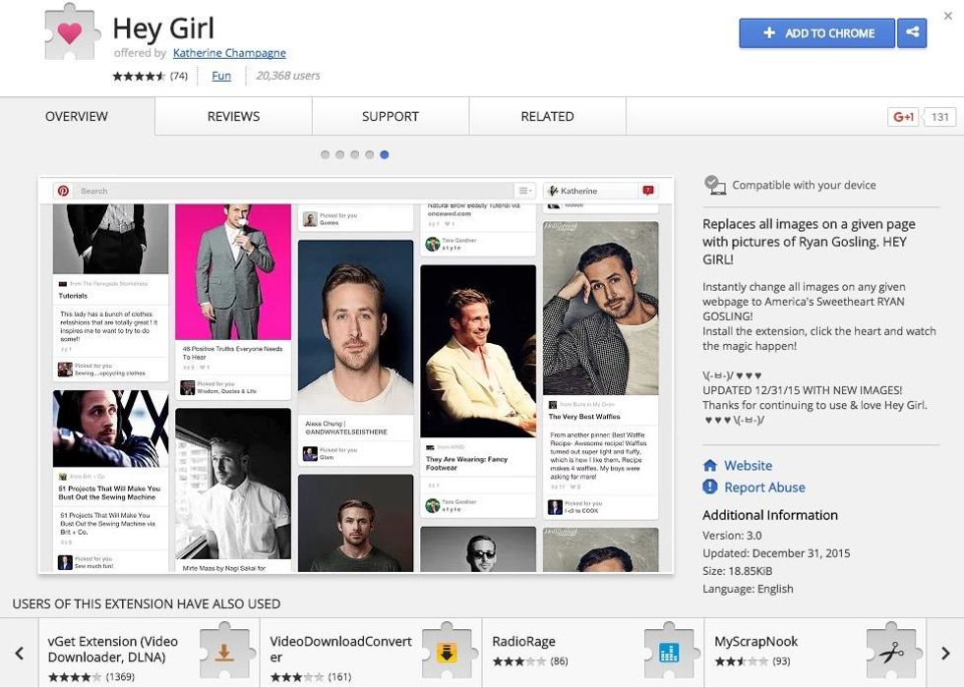Open the Related tab
The height and width of the screenshot is (688, 964).
(x=547, y=117)
